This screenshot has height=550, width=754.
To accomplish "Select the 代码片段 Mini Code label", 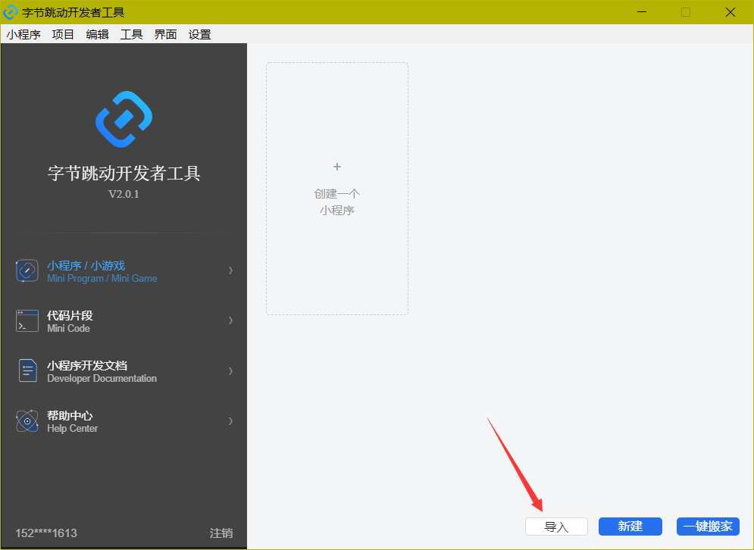I will click(x=70, y=321).
